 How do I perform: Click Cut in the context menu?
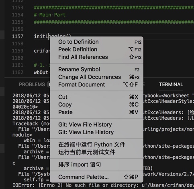(x=96, y=97)
